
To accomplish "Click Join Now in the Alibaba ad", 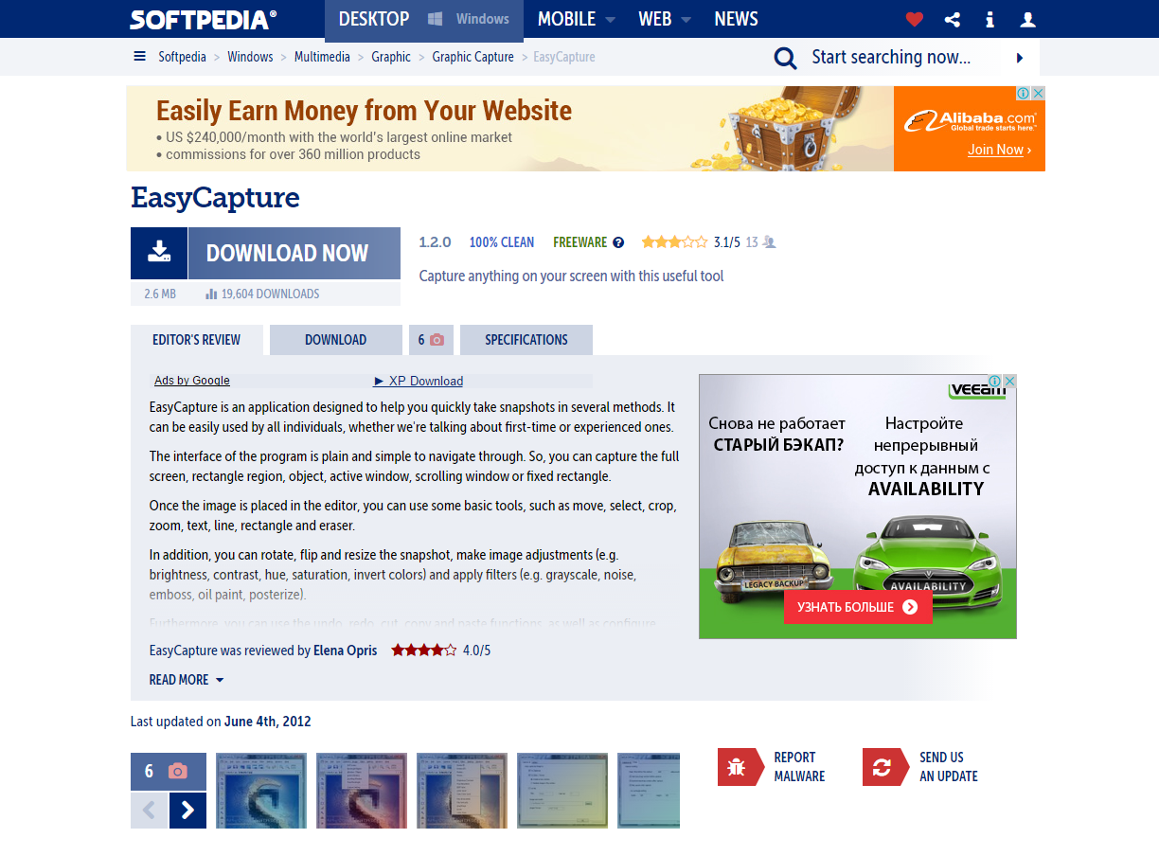I will [999, 150].
